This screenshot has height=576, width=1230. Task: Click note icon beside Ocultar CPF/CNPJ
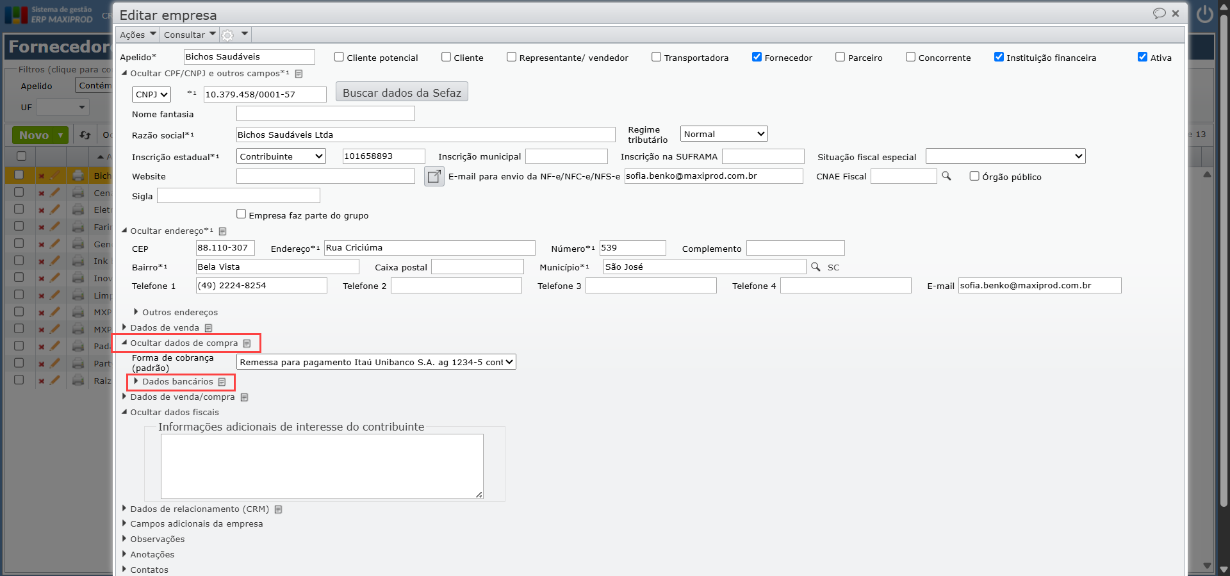coord(299,74)
